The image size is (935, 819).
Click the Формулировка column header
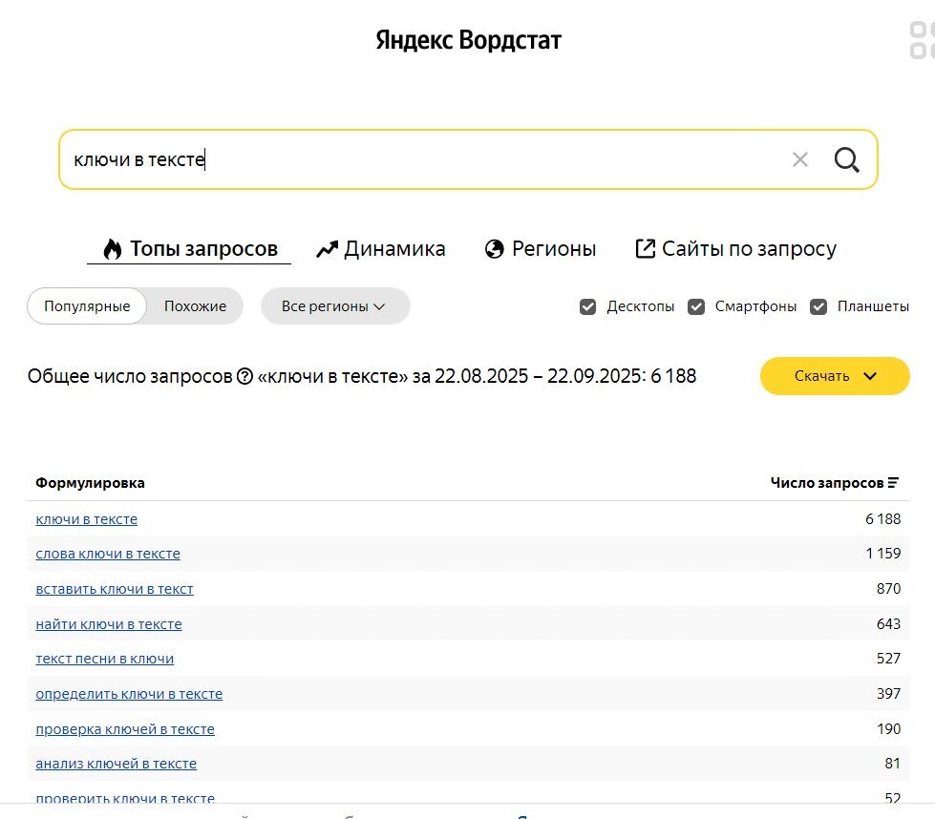tap(90, 483)
